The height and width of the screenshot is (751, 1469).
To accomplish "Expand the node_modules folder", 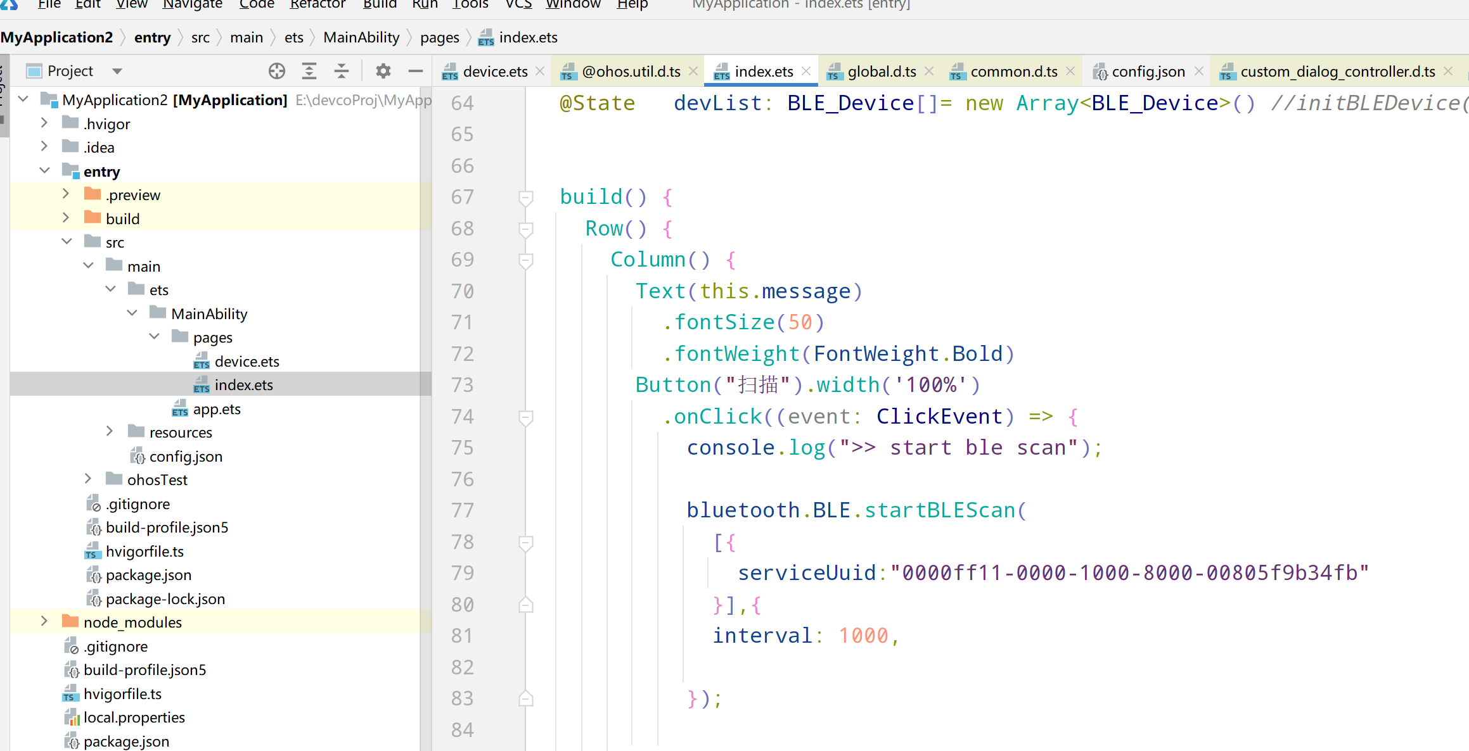I will click(x=44, y=622).
